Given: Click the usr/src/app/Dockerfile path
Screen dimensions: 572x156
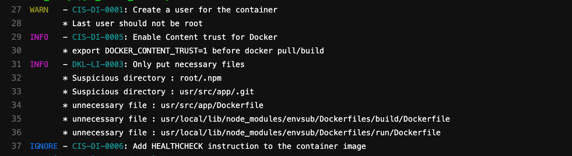Looking at the screenshot, I should pos(212,105).
